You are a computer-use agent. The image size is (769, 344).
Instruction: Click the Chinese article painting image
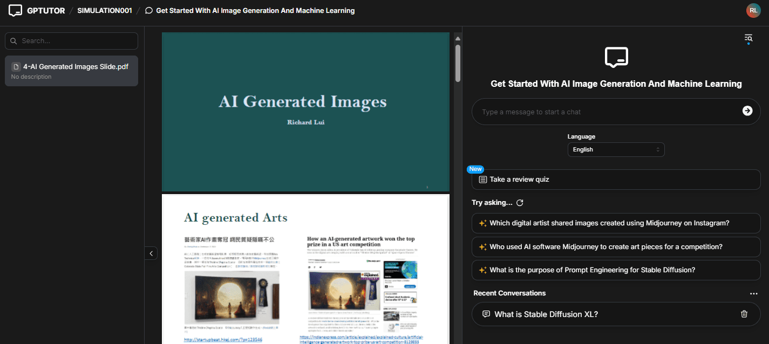click(x=232, y=297)
